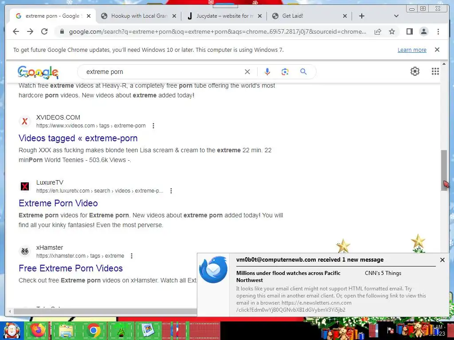This screenshot has height=340, width=454.
Task: Switch to the Get Laid! tab
Action: (309, 16)
